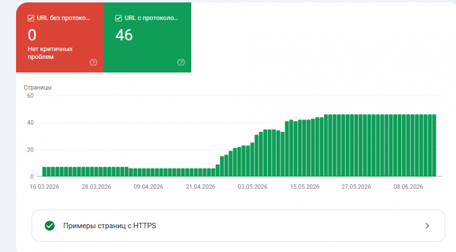Uncheck the "URL без протоко..." checkbox
The image size is (456, 252).
pos(31,18)
